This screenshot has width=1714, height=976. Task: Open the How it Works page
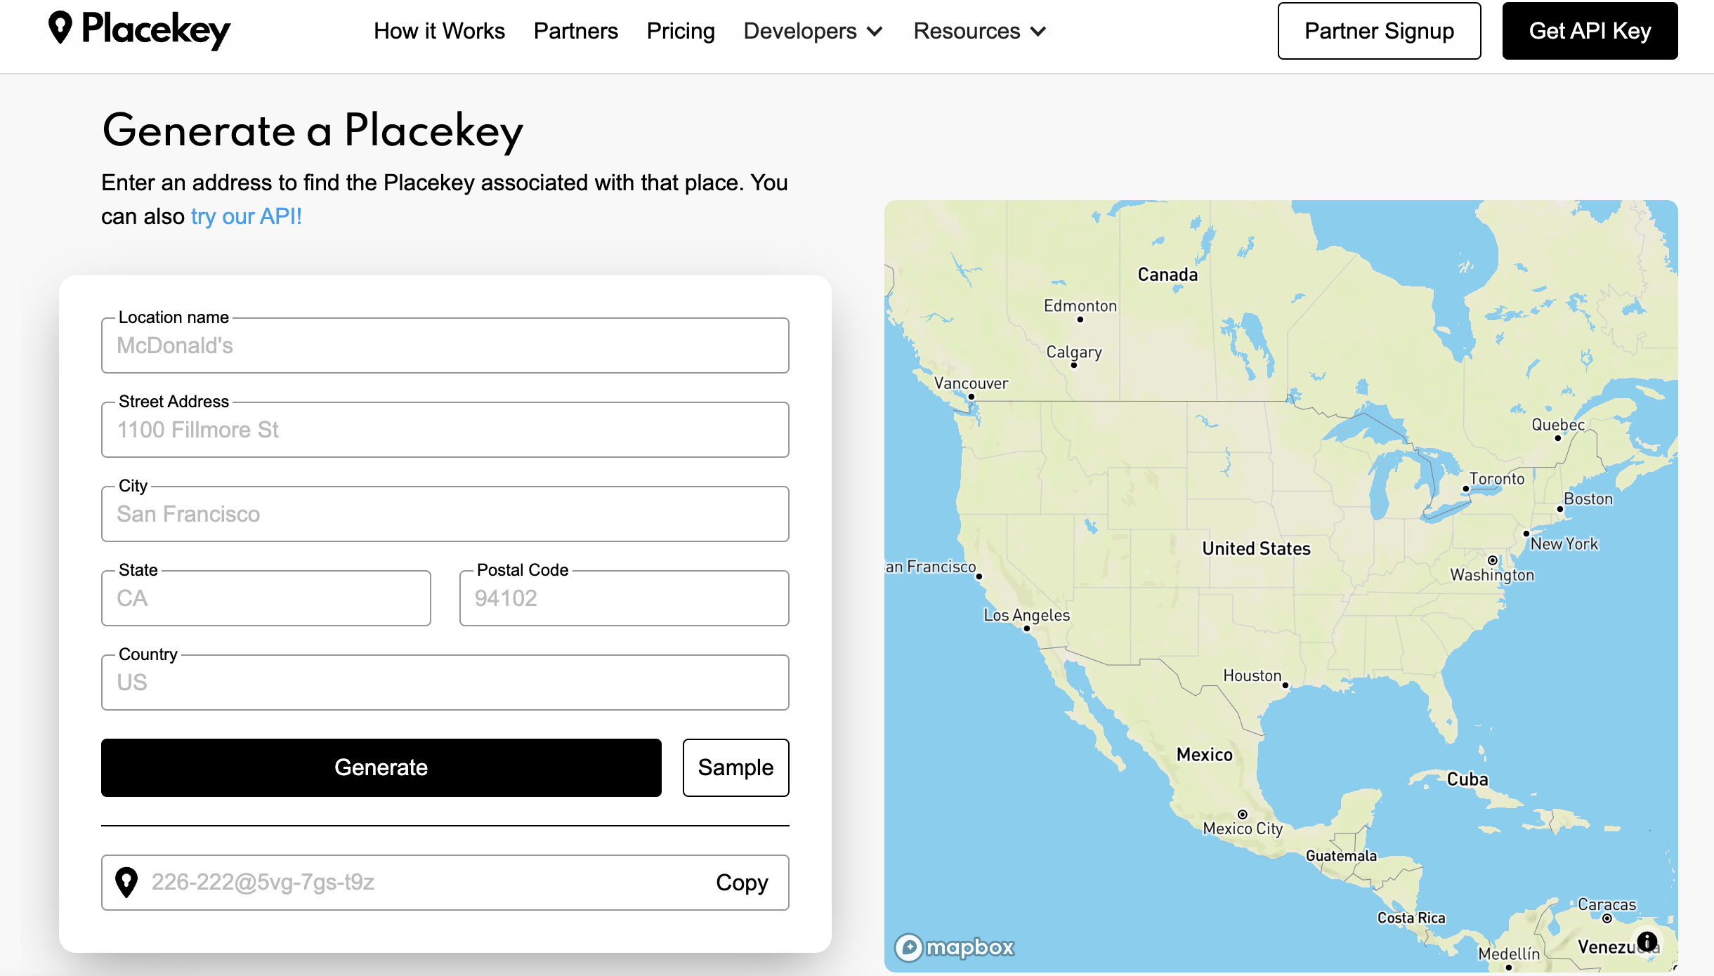(440, 31)
